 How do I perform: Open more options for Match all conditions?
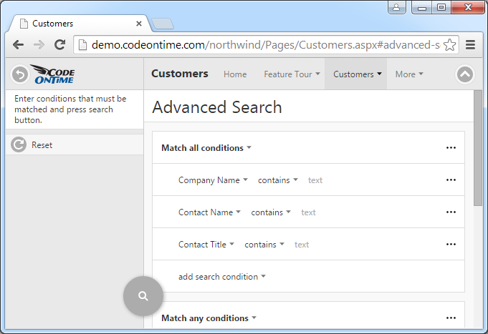(451, 148)
